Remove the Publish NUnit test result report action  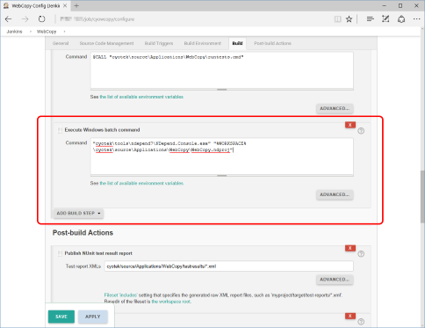[350, 248]
